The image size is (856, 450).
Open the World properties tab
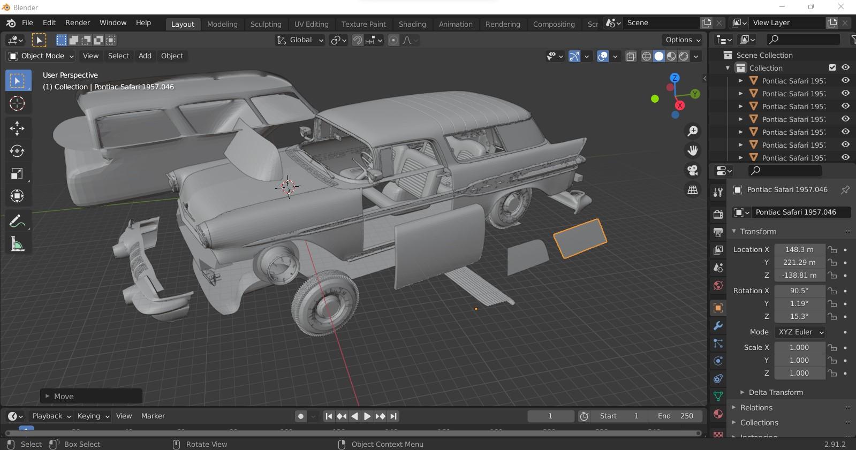pos(718,285)
